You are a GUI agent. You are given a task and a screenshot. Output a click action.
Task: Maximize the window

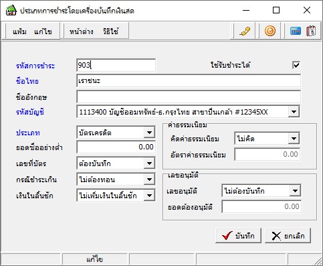(x=276, y=10)
